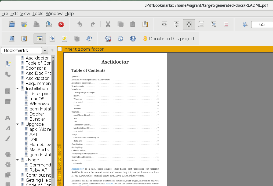Click the Copy icon in toolbar

120,24
